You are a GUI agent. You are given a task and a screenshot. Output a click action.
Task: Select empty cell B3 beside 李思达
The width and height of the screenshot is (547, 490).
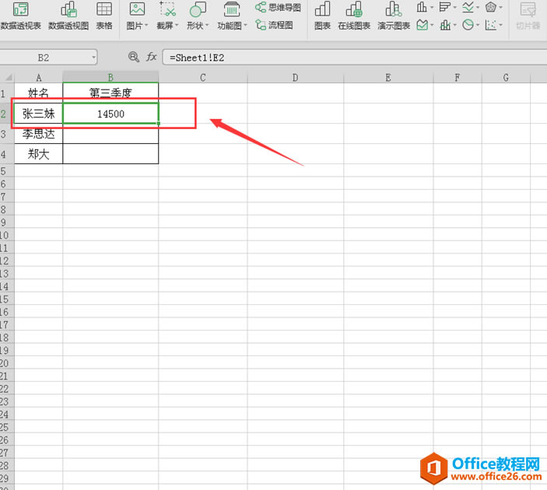110,134
